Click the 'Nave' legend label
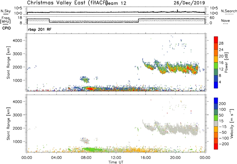Screen dimensions: 237x164 tap(225, 21)
